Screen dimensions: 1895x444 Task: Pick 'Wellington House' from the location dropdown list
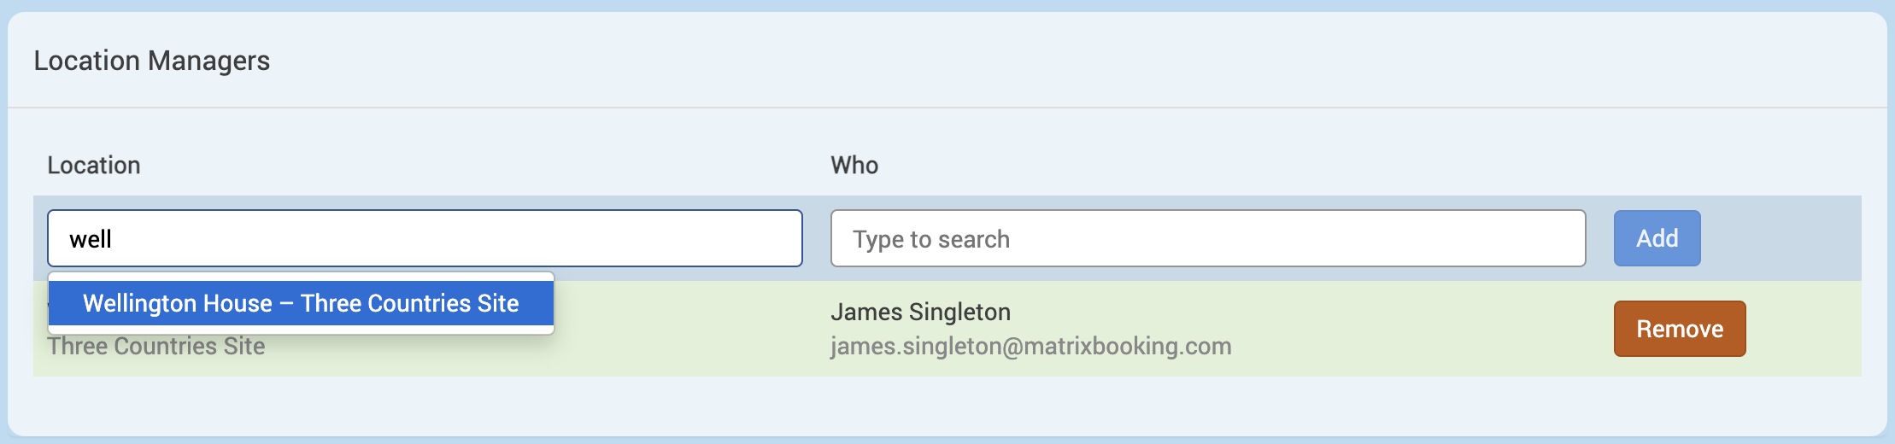178,303
